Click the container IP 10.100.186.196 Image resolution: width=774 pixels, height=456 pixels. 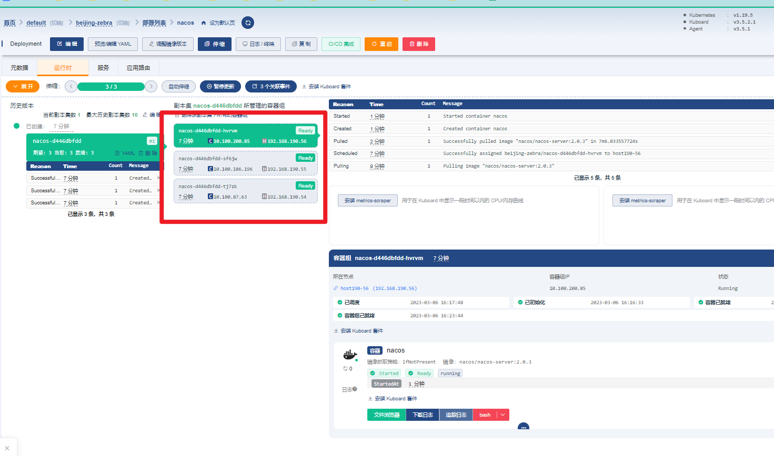[x=230, y=169]
